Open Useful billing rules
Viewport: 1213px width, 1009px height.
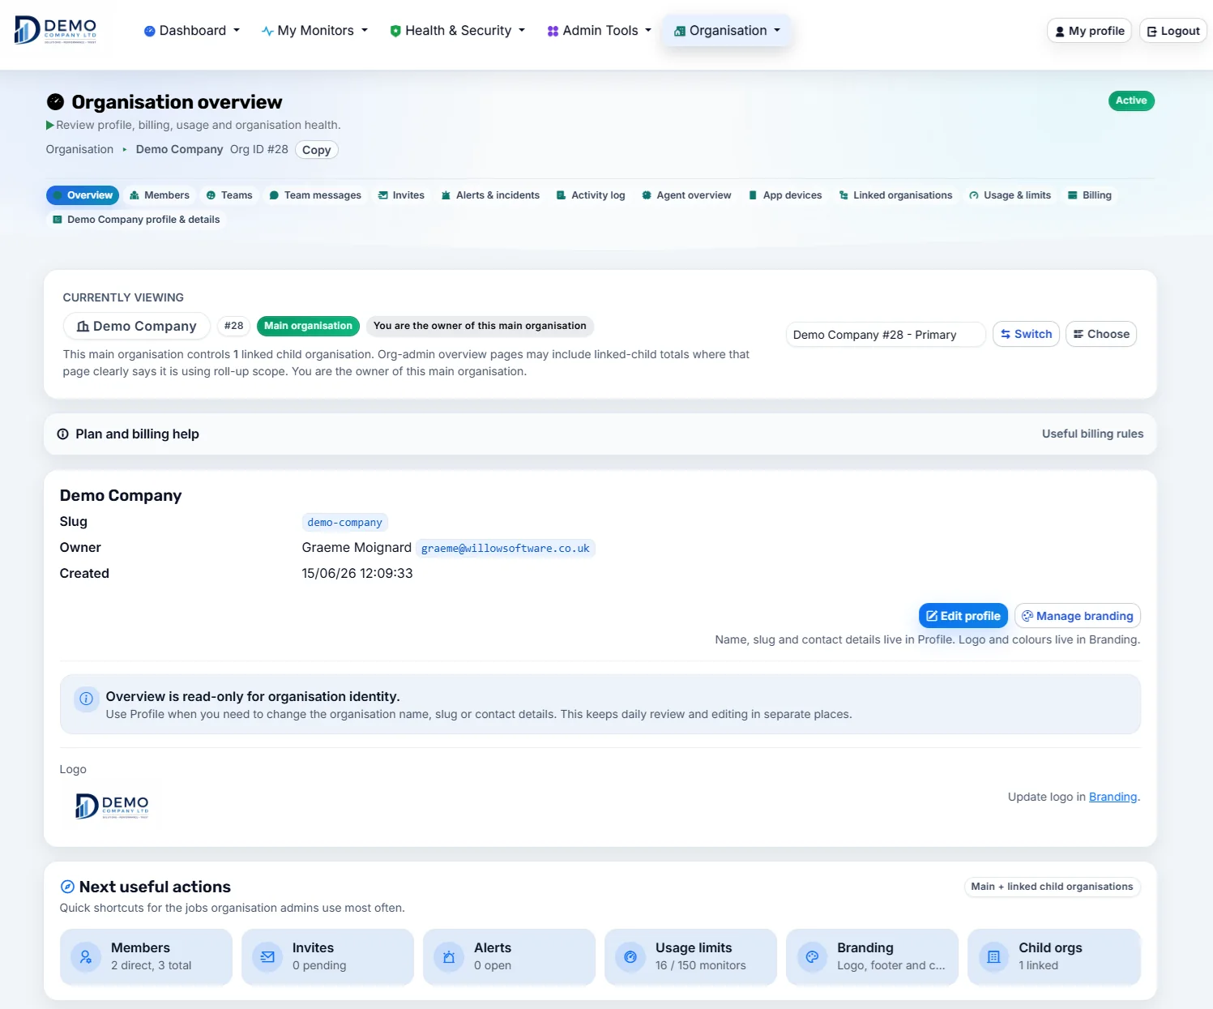[1092, 434]
